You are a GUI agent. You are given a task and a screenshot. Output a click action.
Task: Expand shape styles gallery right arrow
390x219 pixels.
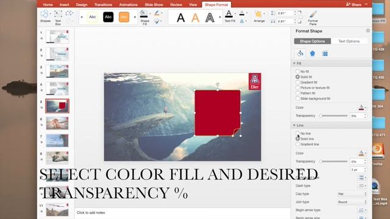tap(135, 17)
